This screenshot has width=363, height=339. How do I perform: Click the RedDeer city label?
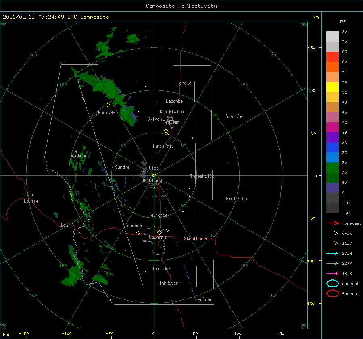click(x=171, y=122)
